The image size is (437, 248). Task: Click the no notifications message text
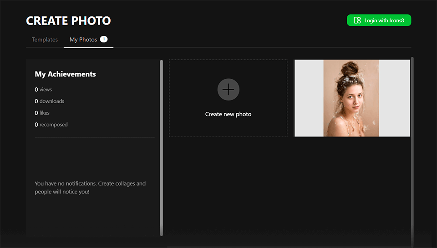(90, 187)
